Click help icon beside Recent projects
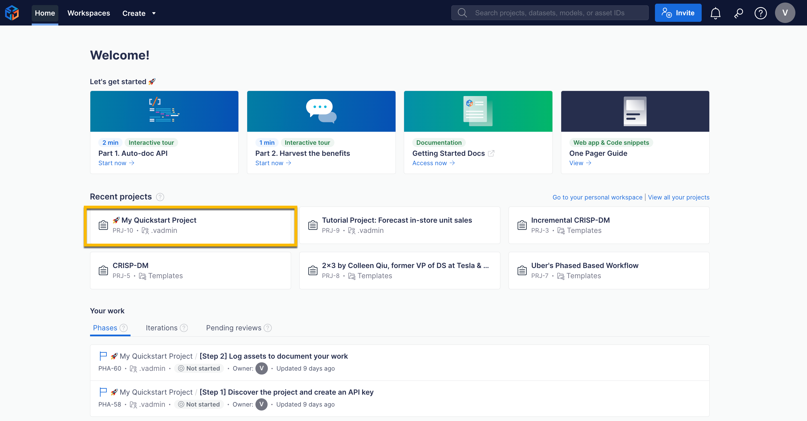Screen dimensions: 807x421 pos(160,197)
